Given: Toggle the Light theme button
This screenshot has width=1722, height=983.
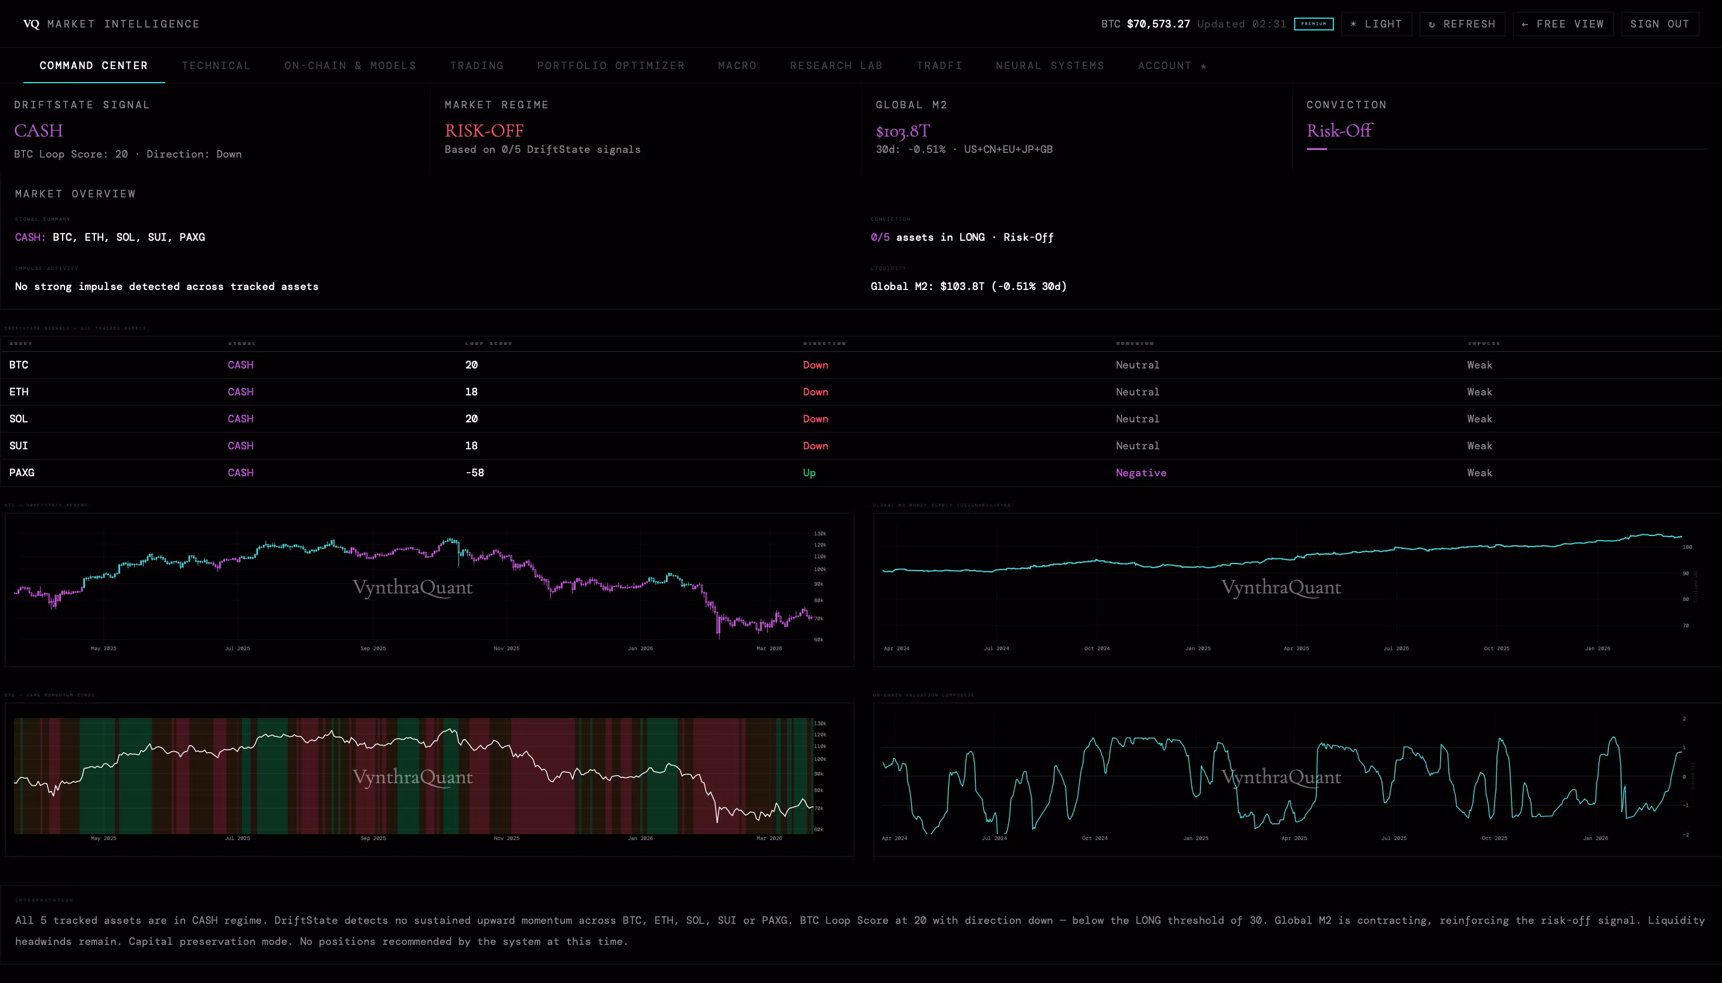Looking at the screenshot, I should 1376,24.
